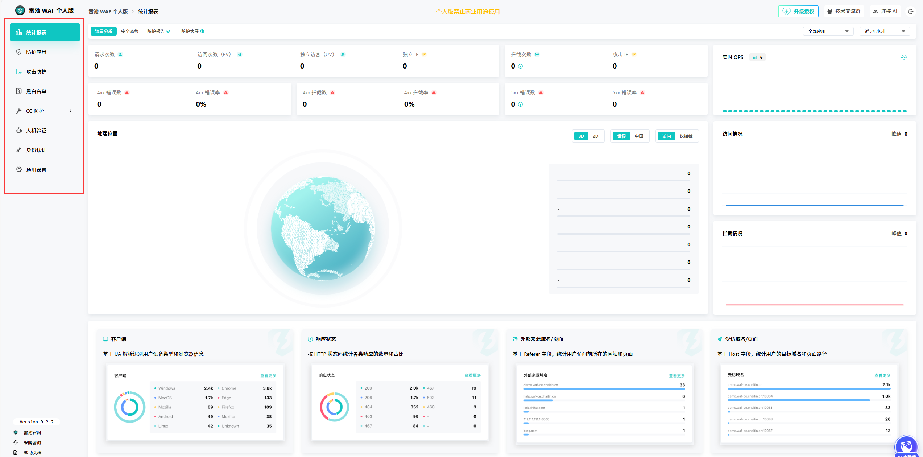Switch map data to 仅拦截

pos(686,136)
